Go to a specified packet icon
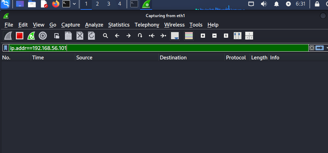 [140, 36]
